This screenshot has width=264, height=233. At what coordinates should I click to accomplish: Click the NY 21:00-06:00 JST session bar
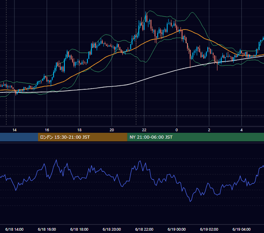click(195, 137)
